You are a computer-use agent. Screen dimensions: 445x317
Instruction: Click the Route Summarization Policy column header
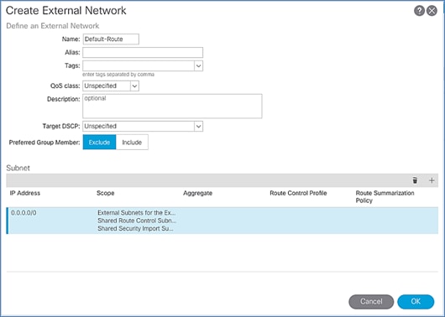[385, 197]
